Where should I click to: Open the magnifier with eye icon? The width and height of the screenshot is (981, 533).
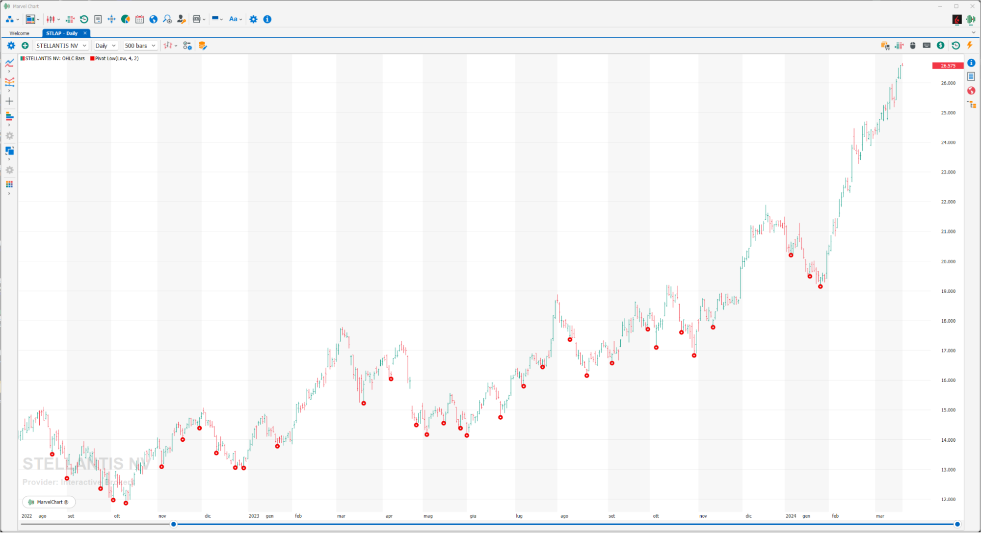(167, 19)
